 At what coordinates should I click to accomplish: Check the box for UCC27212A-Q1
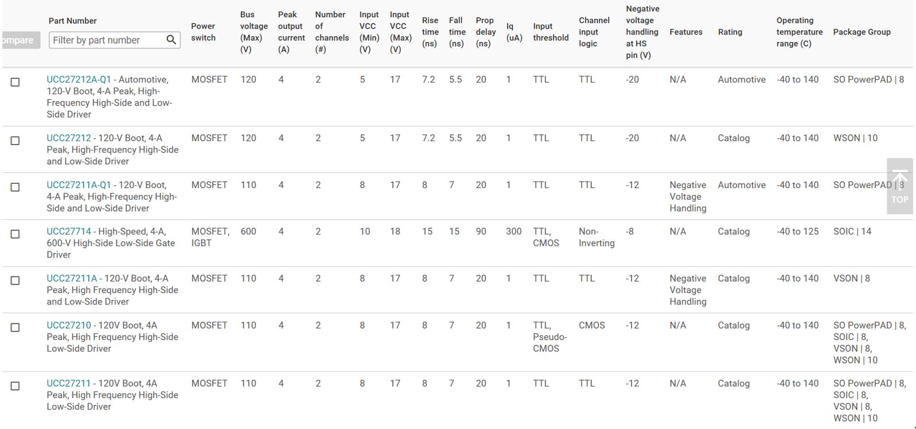[x=15, y=83]
